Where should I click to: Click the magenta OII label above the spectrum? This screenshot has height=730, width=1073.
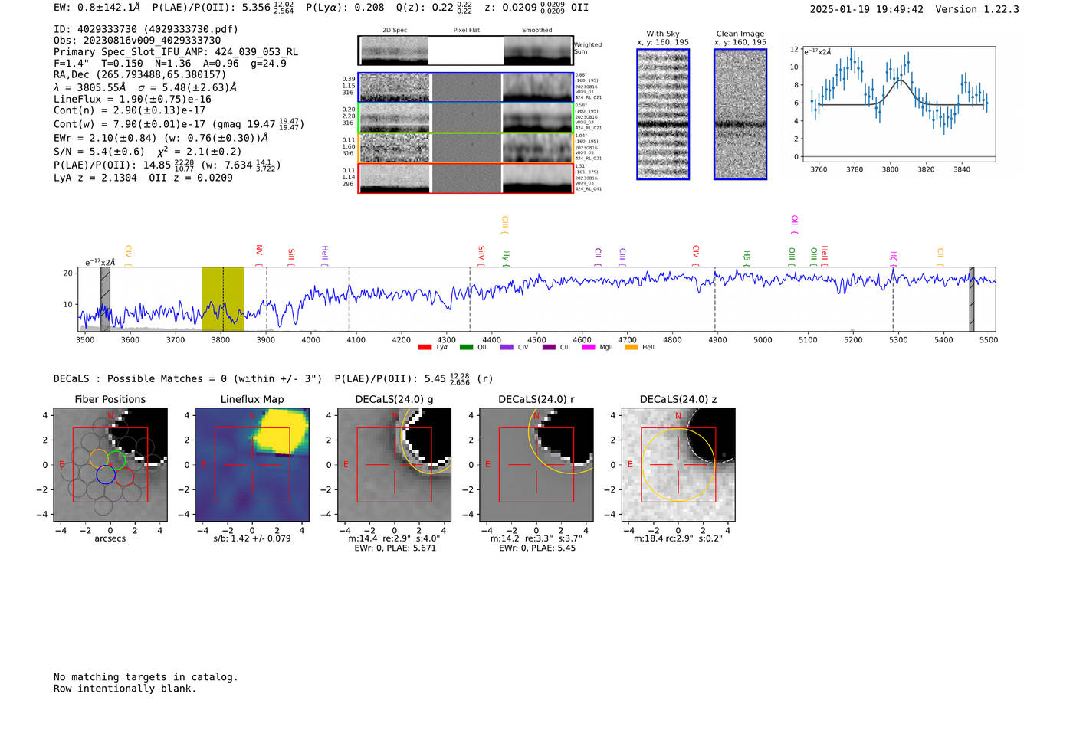[x=795, y=223]
